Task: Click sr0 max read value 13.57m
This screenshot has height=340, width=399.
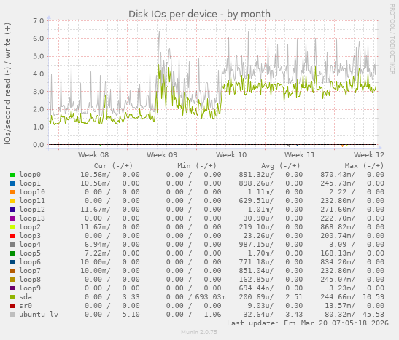Action: click(x=339, y=306)
